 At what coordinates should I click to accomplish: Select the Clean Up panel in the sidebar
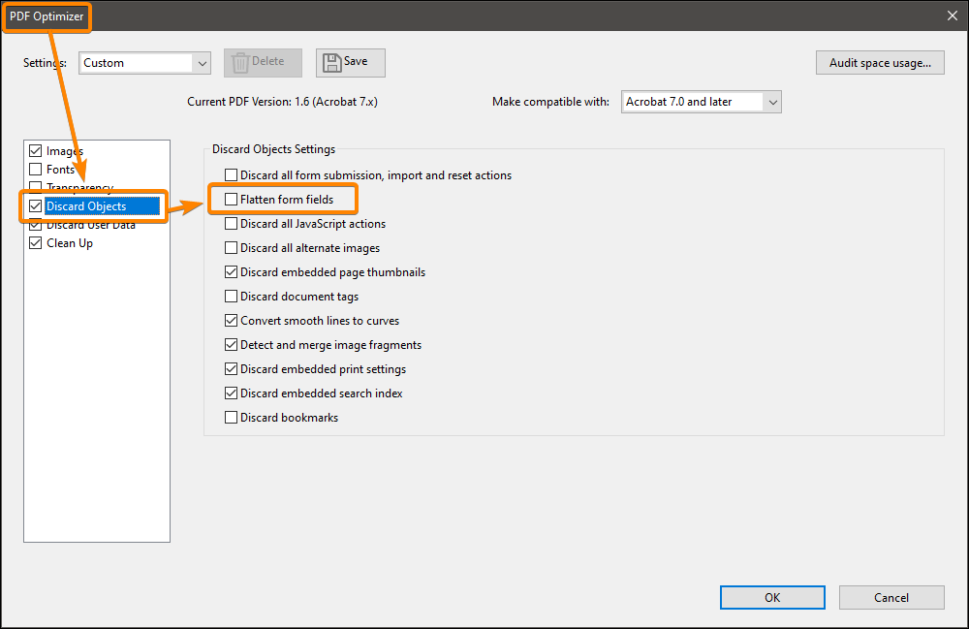tap(68, 242)
